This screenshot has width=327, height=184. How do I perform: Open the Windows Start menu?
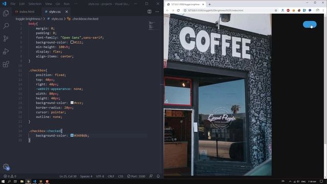[x=3, y=181]
